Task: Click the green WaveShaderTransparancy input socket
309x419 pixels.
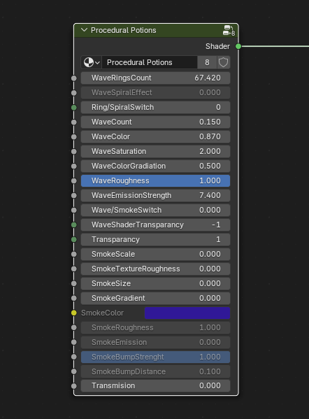Action: [74, 225]
